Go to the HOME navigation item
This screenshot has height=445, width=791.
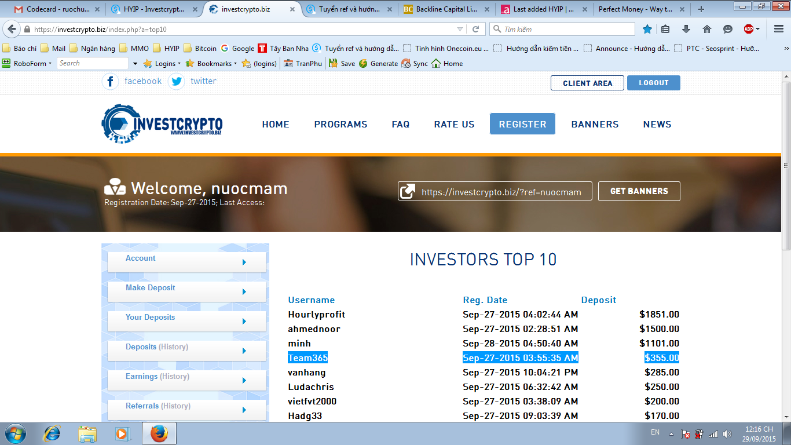276,124
